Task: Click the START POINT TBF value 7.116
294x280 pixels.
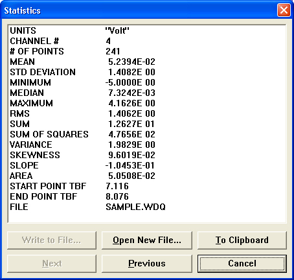Action: click(x=117, y=186)
